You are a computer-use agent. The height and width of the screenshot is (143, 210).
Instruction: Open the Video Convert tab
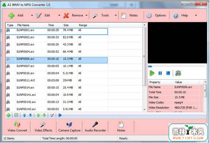tap(17, 127)
